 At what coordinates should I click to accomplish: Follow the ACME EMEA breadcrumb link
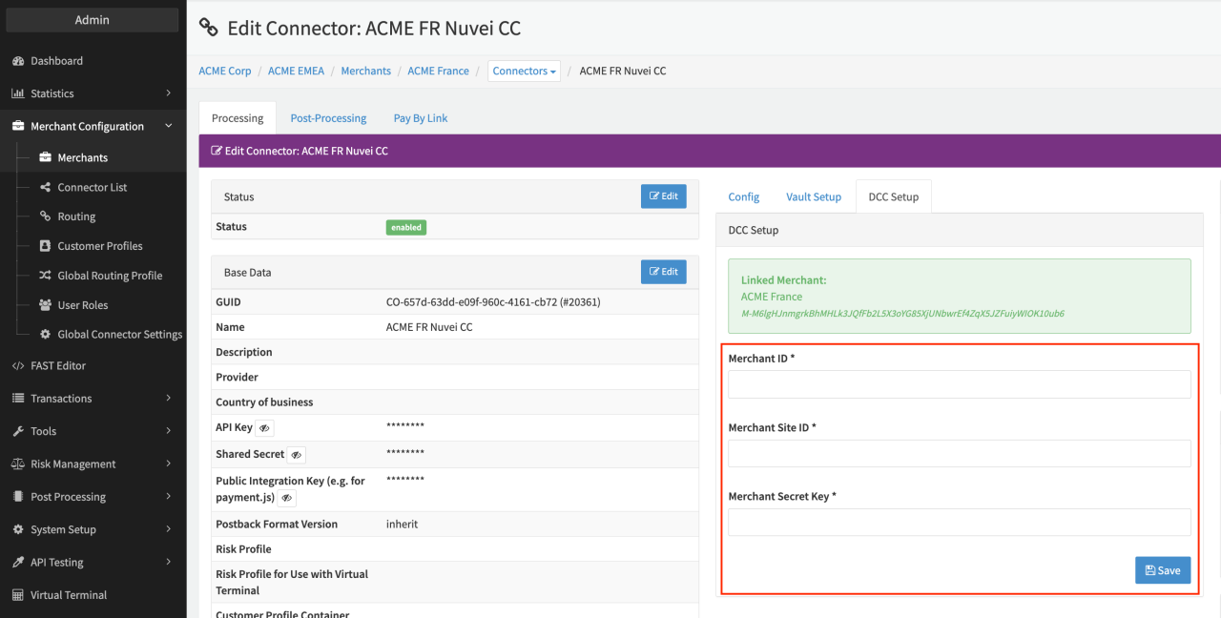click(x=296, y=72)
